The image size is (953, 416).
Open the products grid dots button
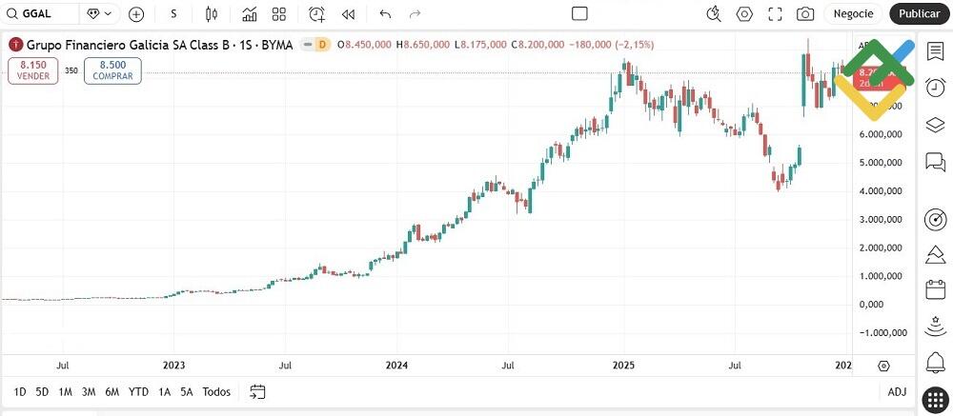(936, 399)
